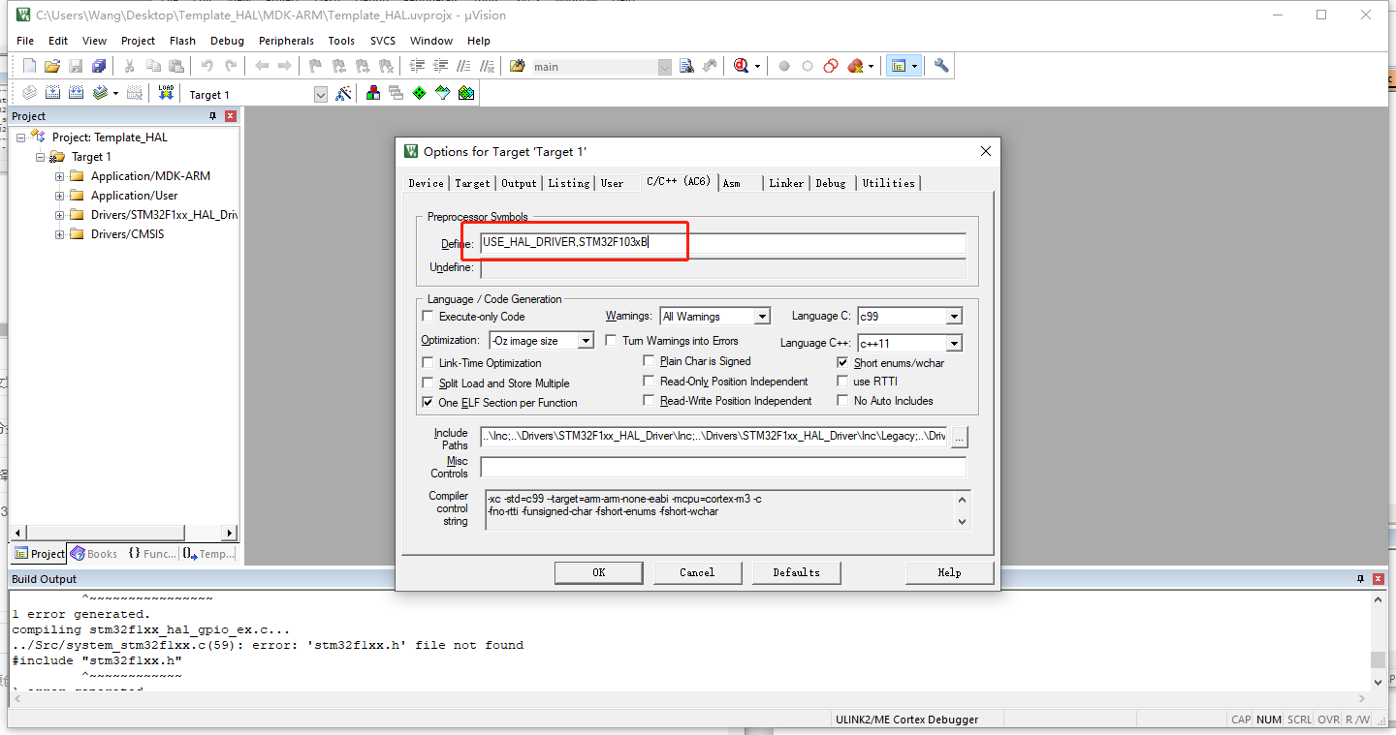The width and height of the screenshot is (1396, 735).
Task: Click the Batch Build icon
Action: point(100,93)
